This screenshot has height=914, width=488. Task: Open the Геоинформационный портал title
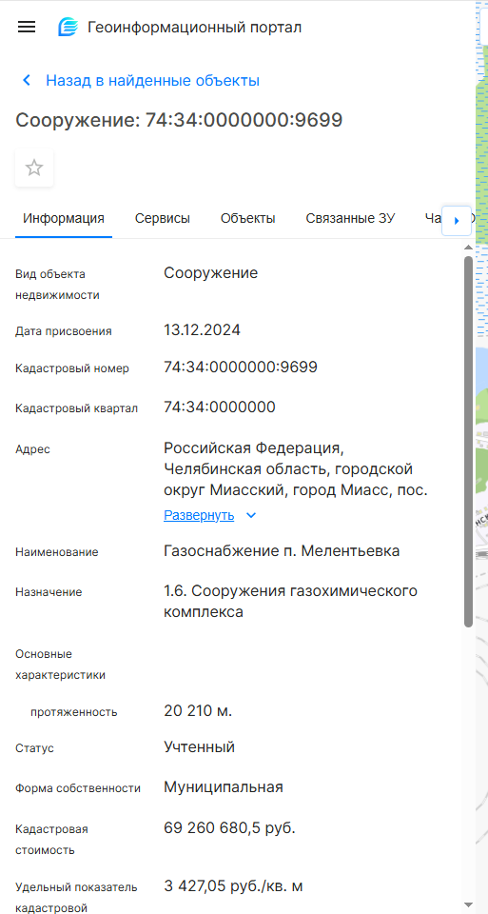point(194,27)
